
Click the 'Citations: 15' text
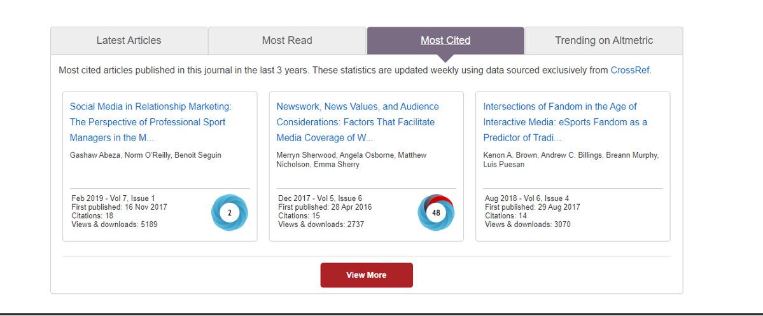(x=299, y=216)
